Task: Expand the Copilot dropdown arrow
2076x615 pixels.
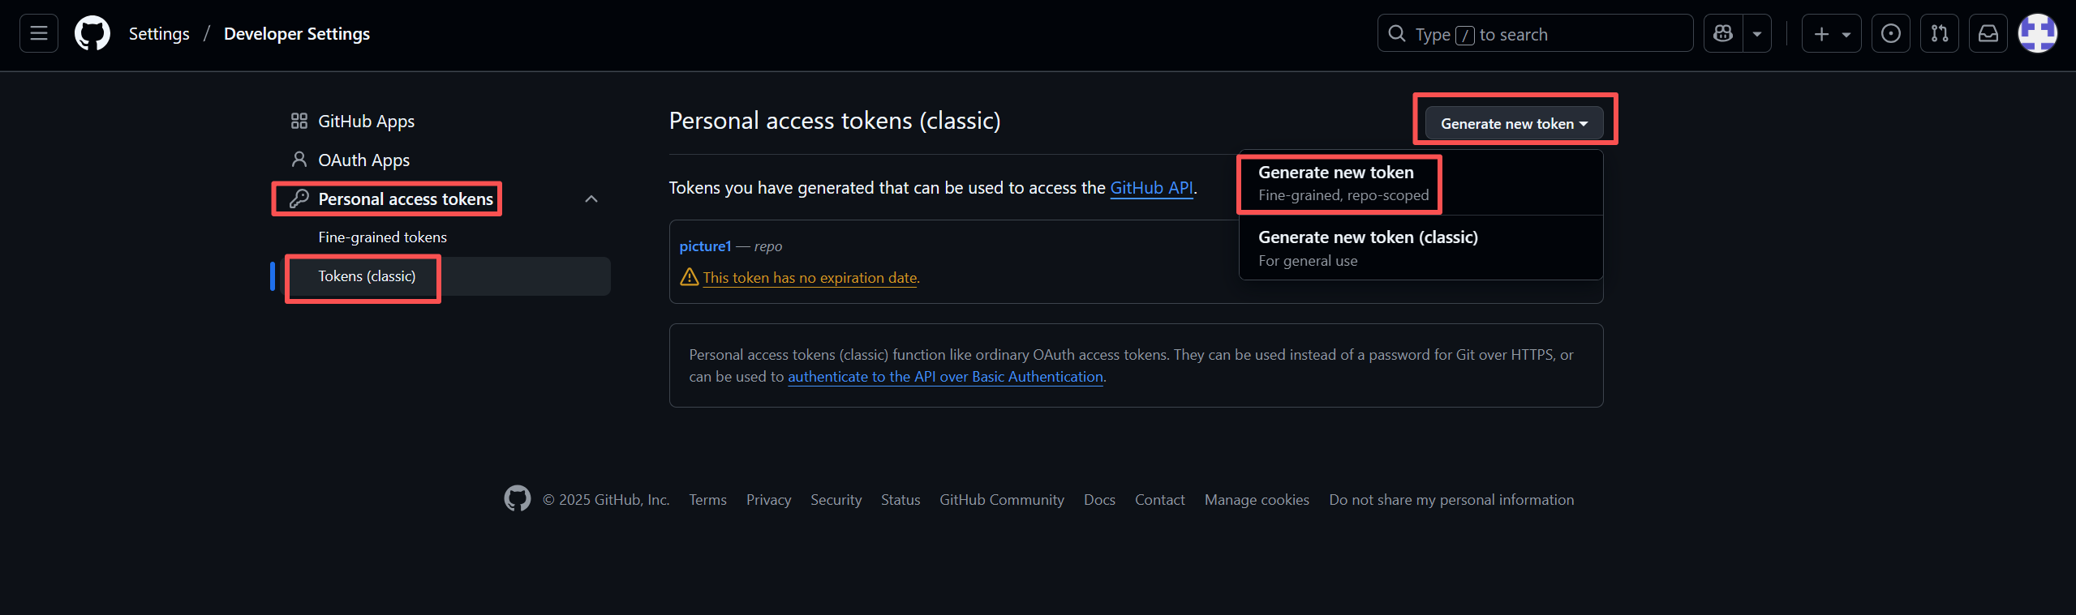Action: (x=1756, y=34)
